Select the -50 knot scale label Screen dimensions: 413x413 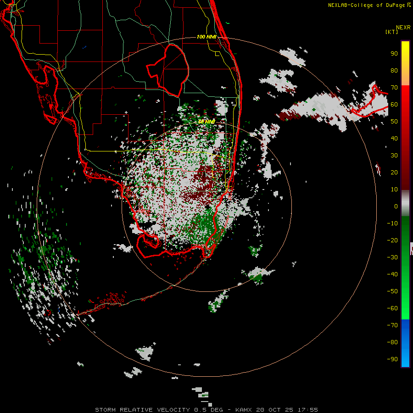[392, 291]
